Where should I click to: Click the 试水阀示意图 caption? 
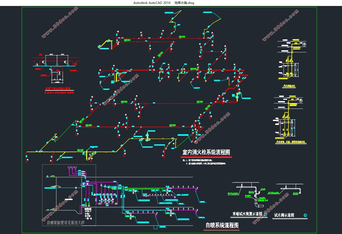coord(284,215)
